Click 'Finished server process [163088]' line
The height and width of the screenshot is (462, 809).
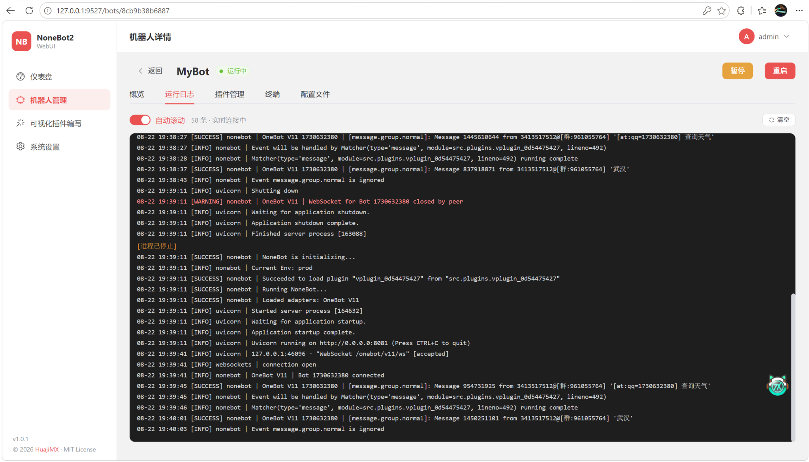coord(251,234)
